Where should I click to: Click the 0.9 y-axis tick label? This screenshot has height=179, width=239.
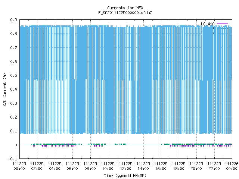[x=13, y=20]
